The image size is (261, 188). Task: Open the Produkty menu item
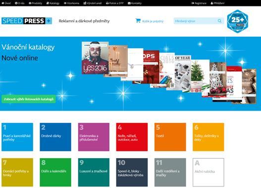click(x=36, y=3)
